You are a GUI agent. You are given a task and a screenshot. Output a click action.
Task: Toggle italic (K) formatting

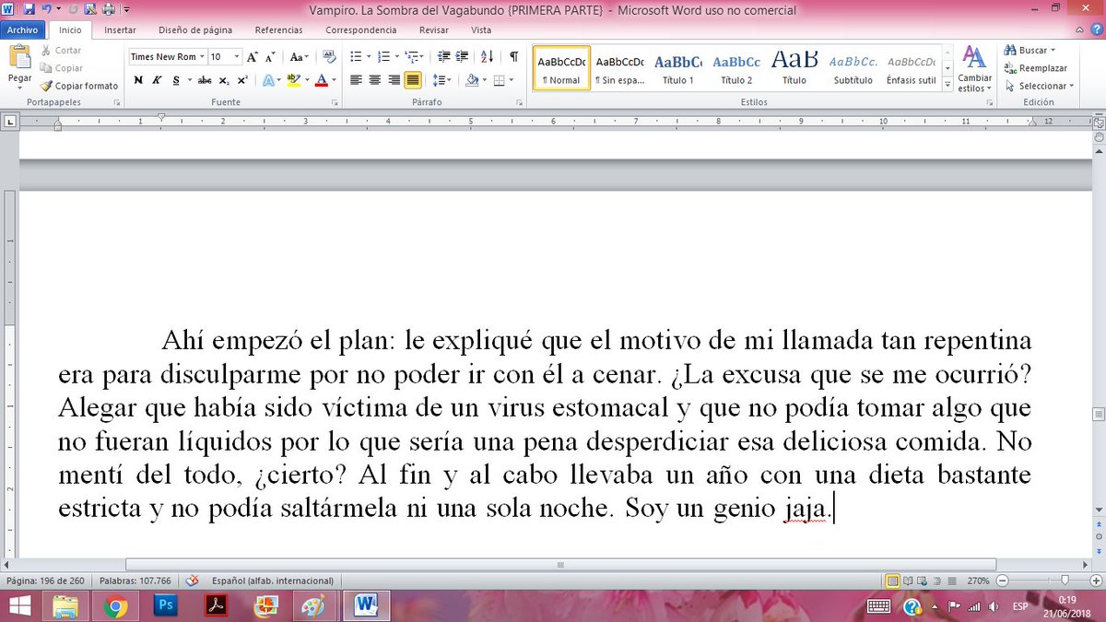click(x=157, y=80)
